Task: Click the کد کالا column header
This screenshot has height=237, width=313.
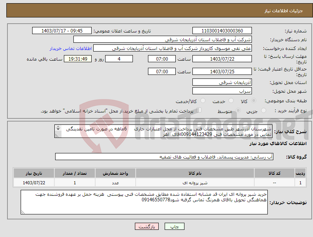Action: (x=275, y=173)
